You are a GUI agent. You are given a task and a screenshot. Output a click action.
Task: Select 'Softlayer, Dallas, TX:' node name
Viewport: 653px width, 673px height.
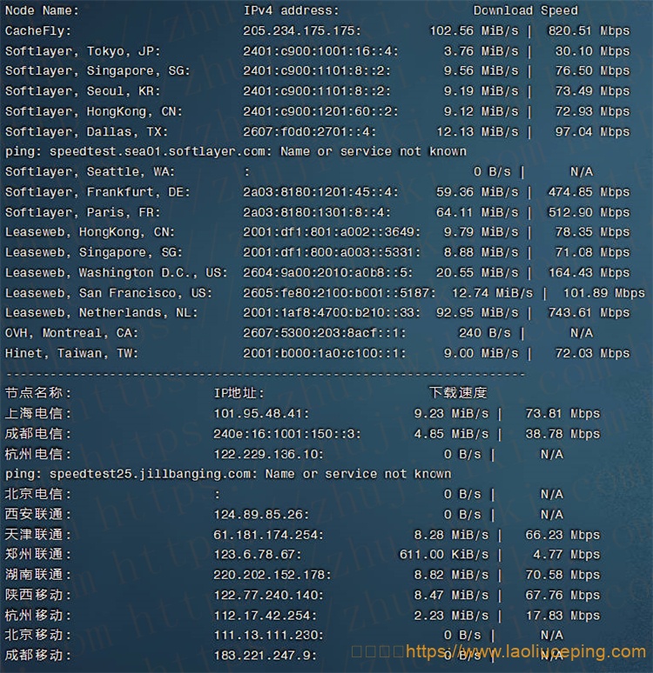pos(86,132)
